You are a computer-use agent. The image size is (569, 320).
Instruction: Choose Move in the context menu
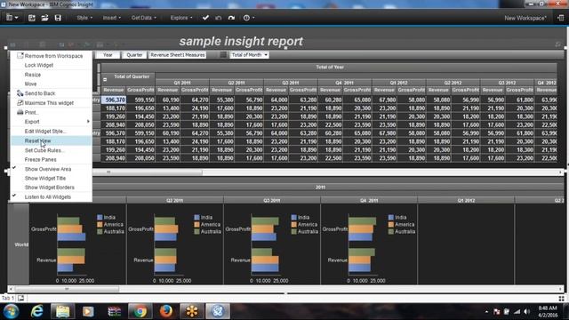[x=30, y=84]
